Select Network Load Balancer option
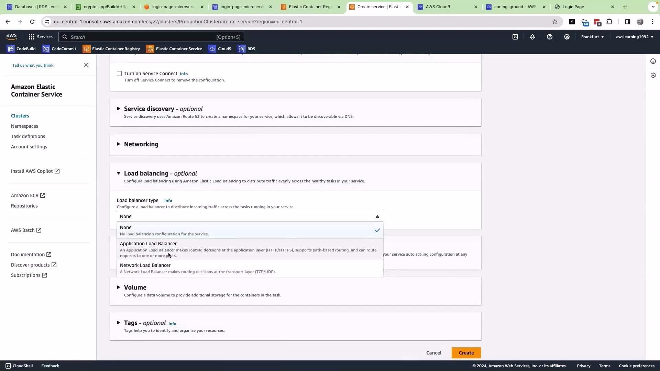Screen dimensions: 660x371 pyautogui.click(x=250, y=268)
